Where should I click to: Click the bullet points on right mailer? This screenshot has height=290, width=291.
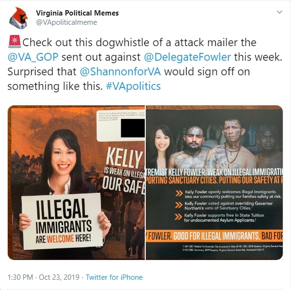[229, 206]
